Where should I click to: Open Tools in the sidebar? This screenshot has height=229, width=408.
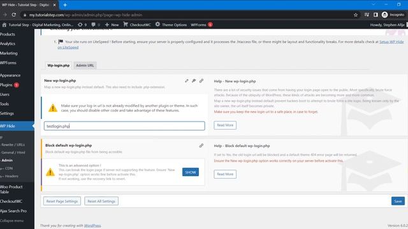[4, 104]
